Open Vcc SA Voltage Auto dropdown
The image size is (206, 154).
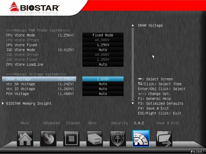pos(103,84)
